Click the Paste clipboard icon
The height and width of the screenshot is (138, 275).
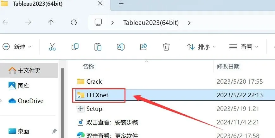(x=98, y=47)
